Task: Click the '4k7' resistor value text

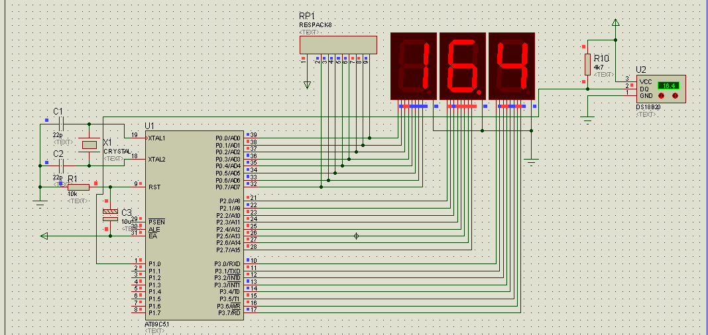Action: tap(598, 67)
